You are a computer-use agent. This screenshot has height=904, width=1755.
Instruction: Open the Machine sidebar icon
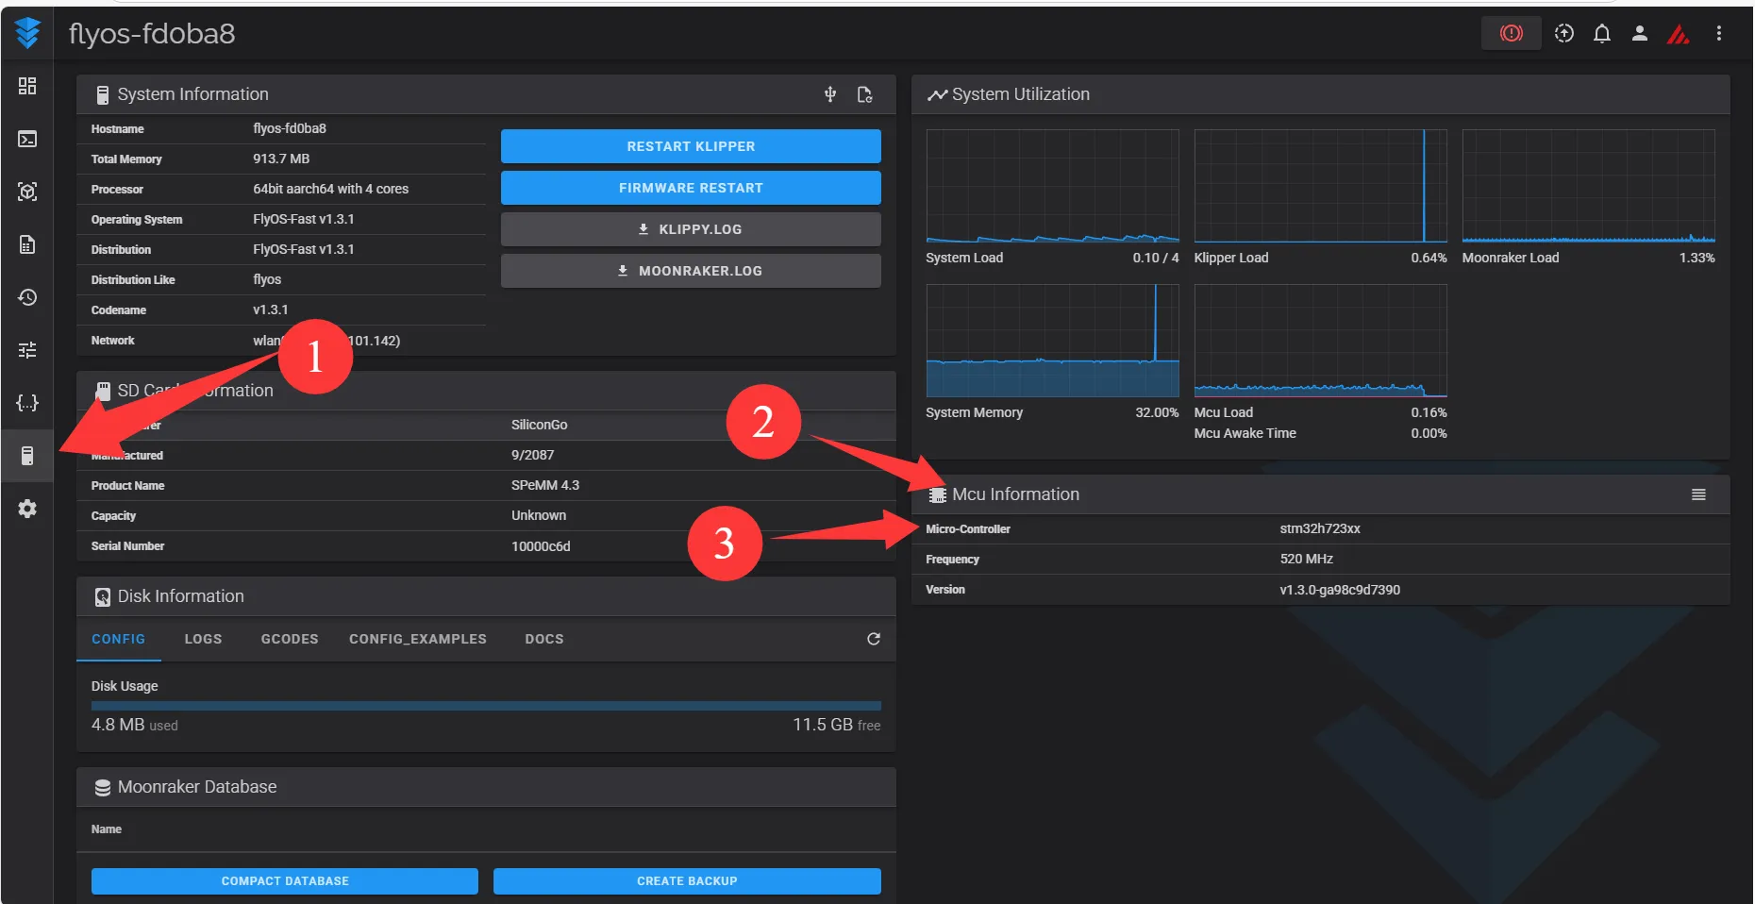27,456
